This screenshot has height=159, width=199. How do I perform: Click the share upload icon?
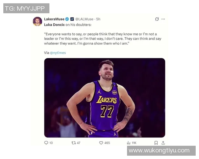(163, 143)
